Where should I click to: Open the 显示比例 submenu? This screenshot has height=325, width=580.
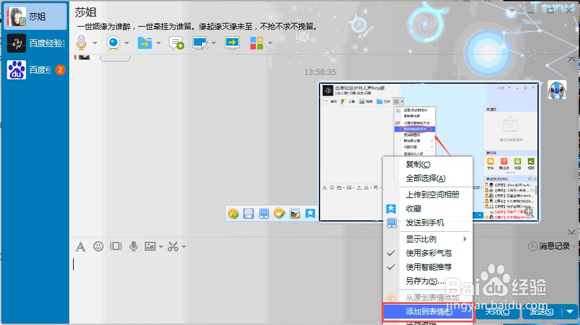click(428, 239)
